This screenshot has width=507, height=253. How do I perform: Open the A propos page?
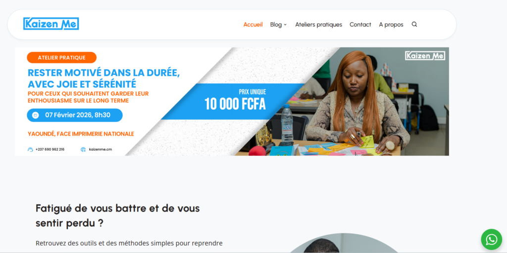click(391, 25)
